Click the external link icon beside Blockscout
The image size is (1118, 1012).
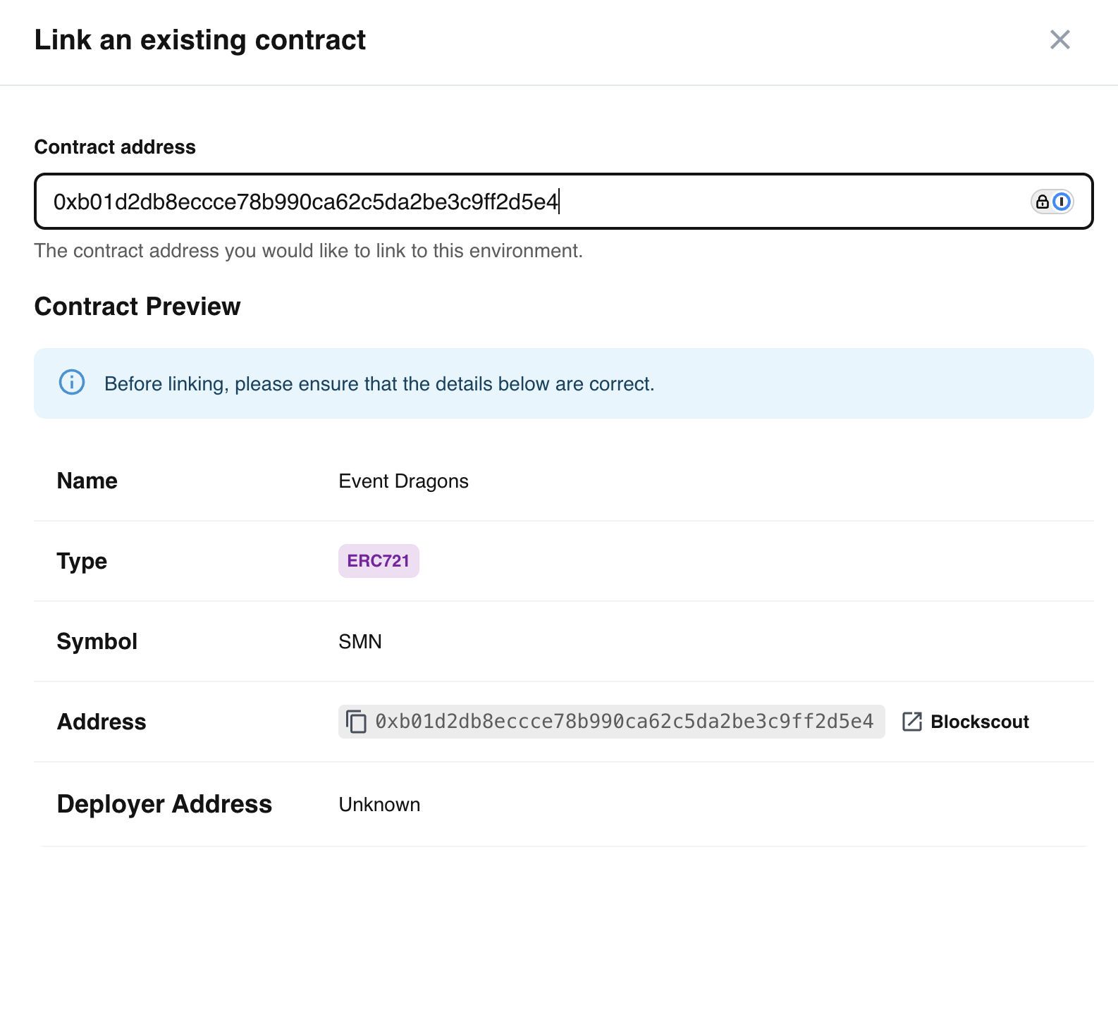pos(911,722)
